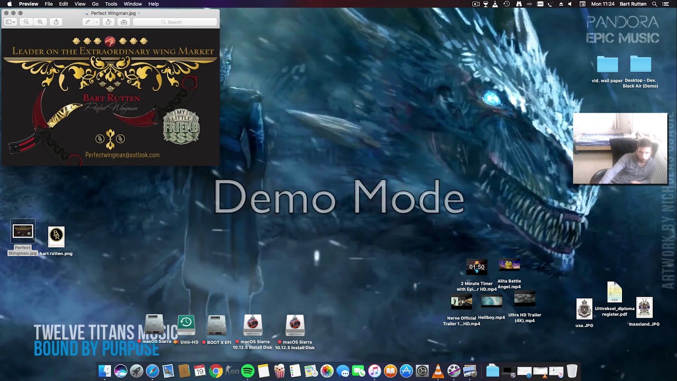Open the View menu

click(80, 4)
